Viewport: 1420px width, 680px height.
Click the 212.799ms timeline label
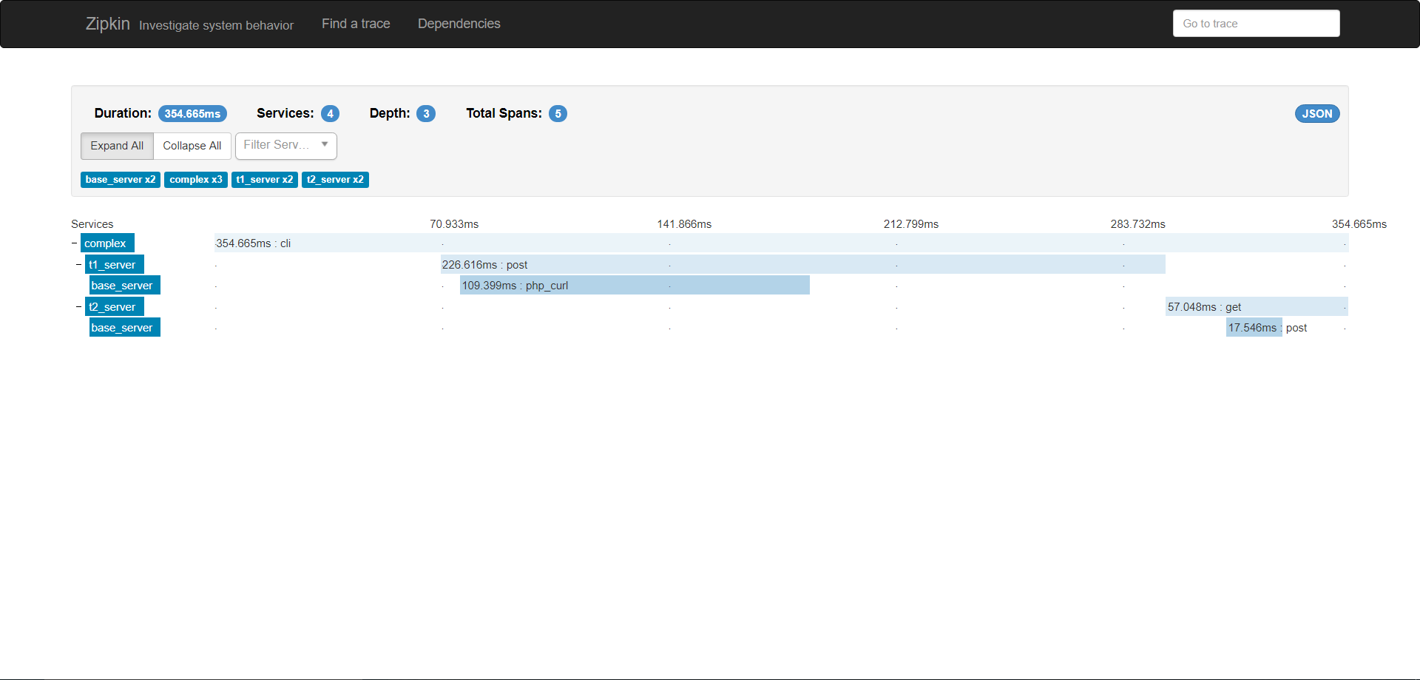click(x=911, y=224)
